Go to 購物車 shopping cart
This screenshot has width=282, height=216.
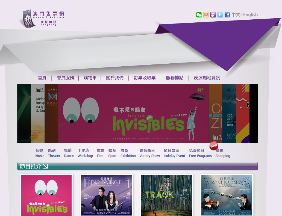(90, 78)
